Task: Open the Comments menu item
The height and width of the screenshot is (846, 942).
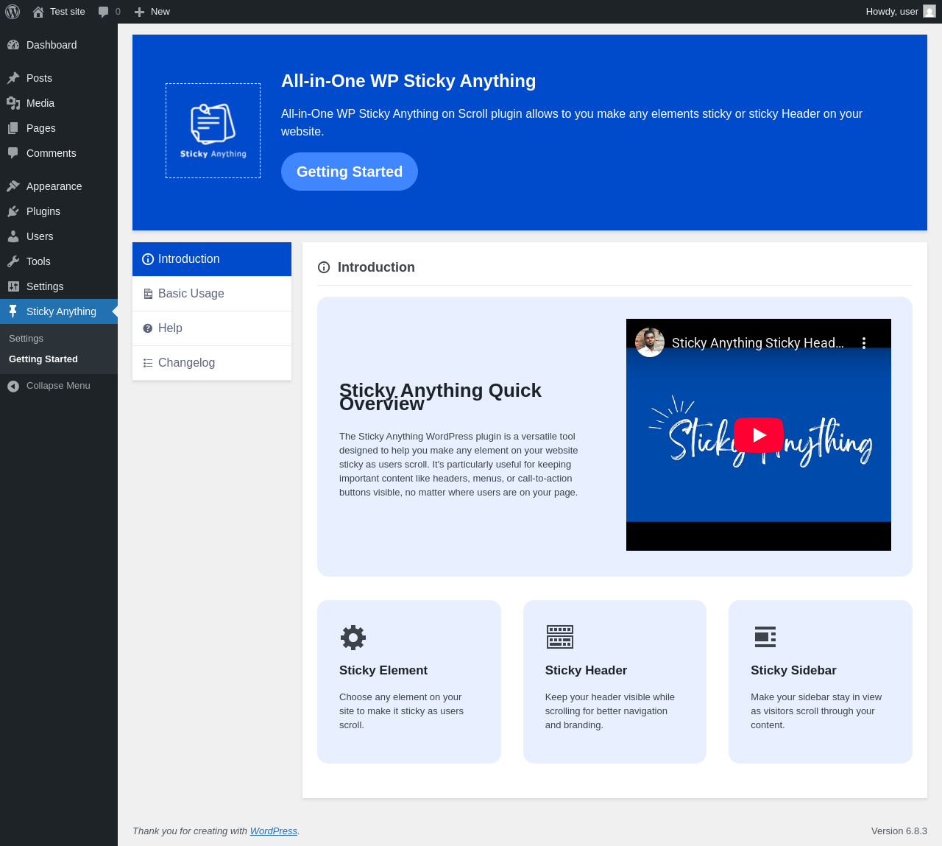Action: [59, 153]
